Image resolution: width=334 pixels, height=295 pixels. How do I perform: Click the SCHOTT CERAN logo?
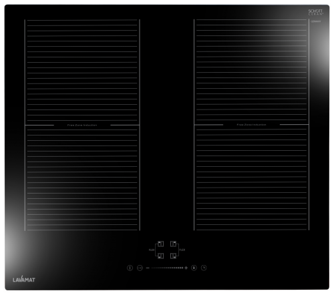pyautogui.click(x=315, y=12)
